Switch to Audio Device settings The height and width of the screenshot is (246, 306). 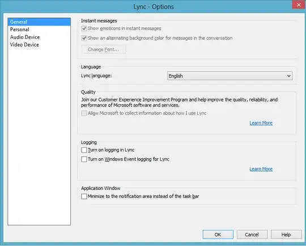39,37
